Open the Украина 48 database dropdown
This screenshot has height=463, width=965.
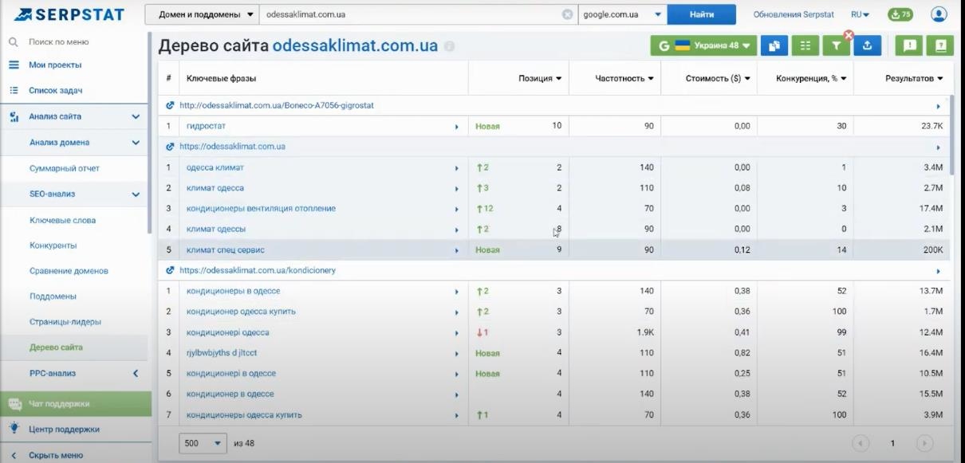(703, 46)
